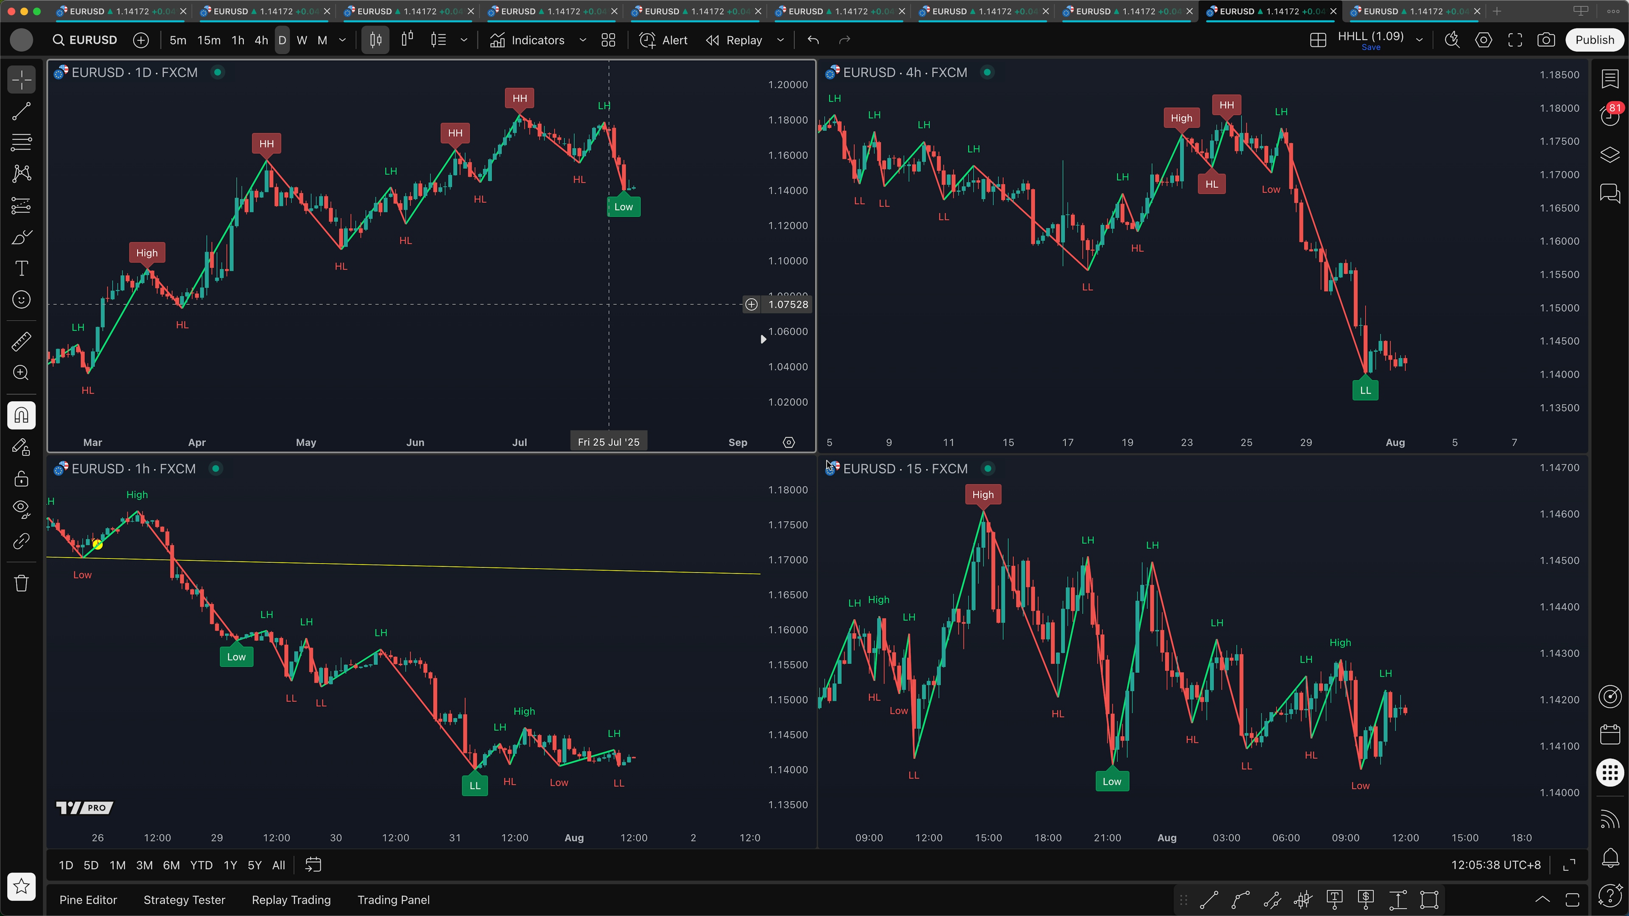Expand the chart style dropdown arrow
Screen dimensions: 1629x916
pos(464,40)
